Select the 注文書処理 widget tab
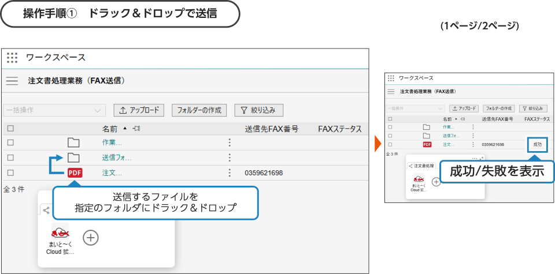Image resolution: width=555 pixels, height=274 pixels. (421, 166)
